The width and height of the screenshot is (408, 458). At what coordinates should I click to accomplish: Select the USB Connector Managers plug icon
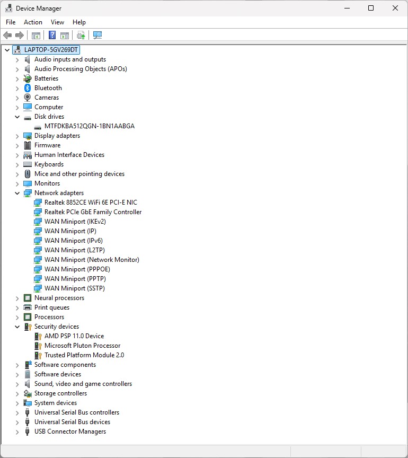pyautogui.click(x=28, y=431)
